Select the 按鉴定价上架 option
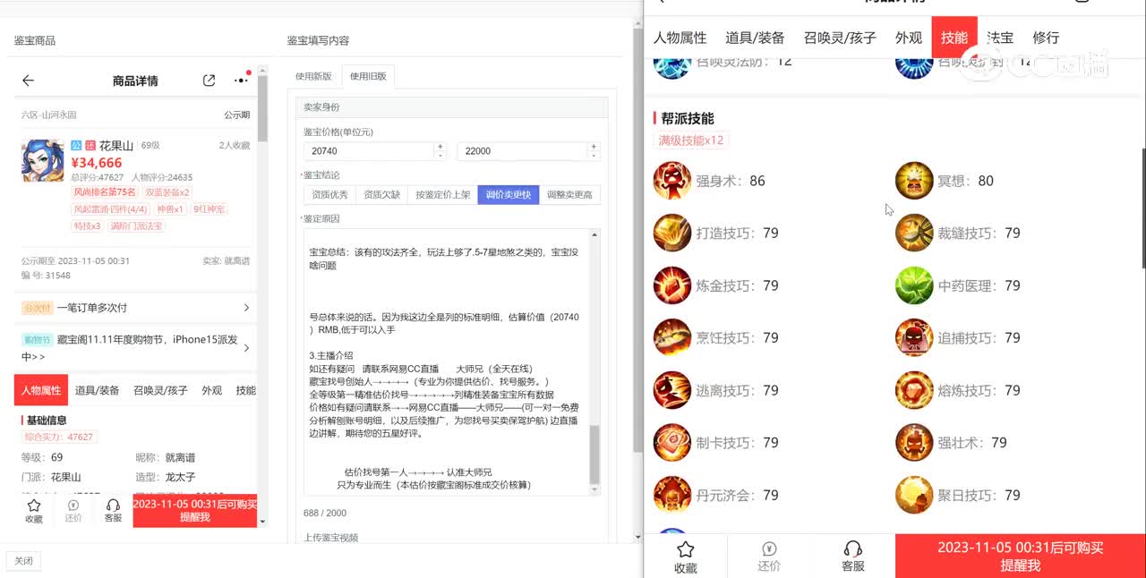The image size is (1146, 578). pos(442,194)
